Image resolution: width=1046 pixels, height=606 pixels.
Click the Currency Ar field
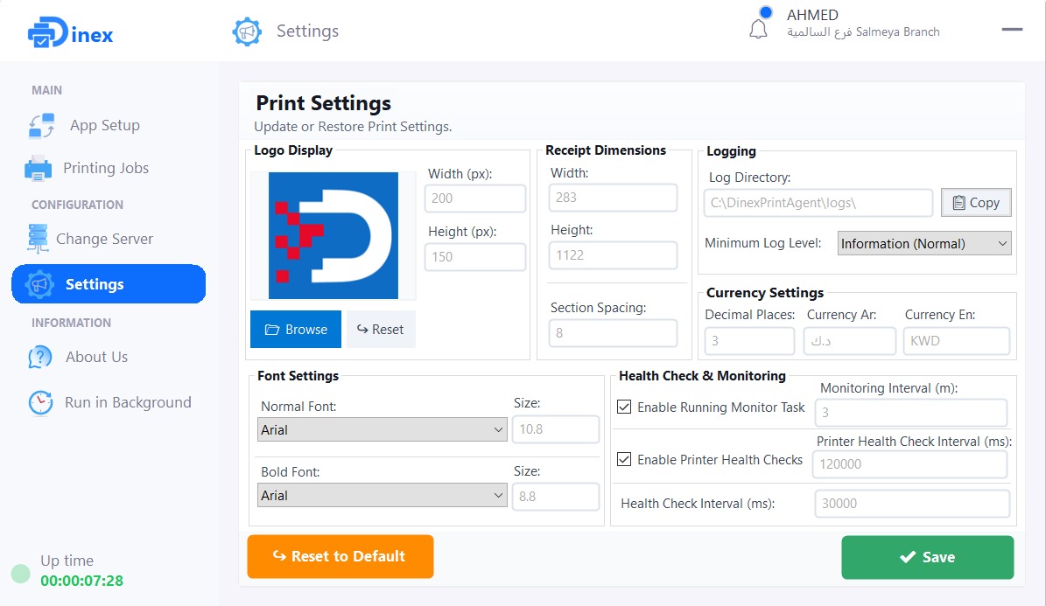coord(849,341)
